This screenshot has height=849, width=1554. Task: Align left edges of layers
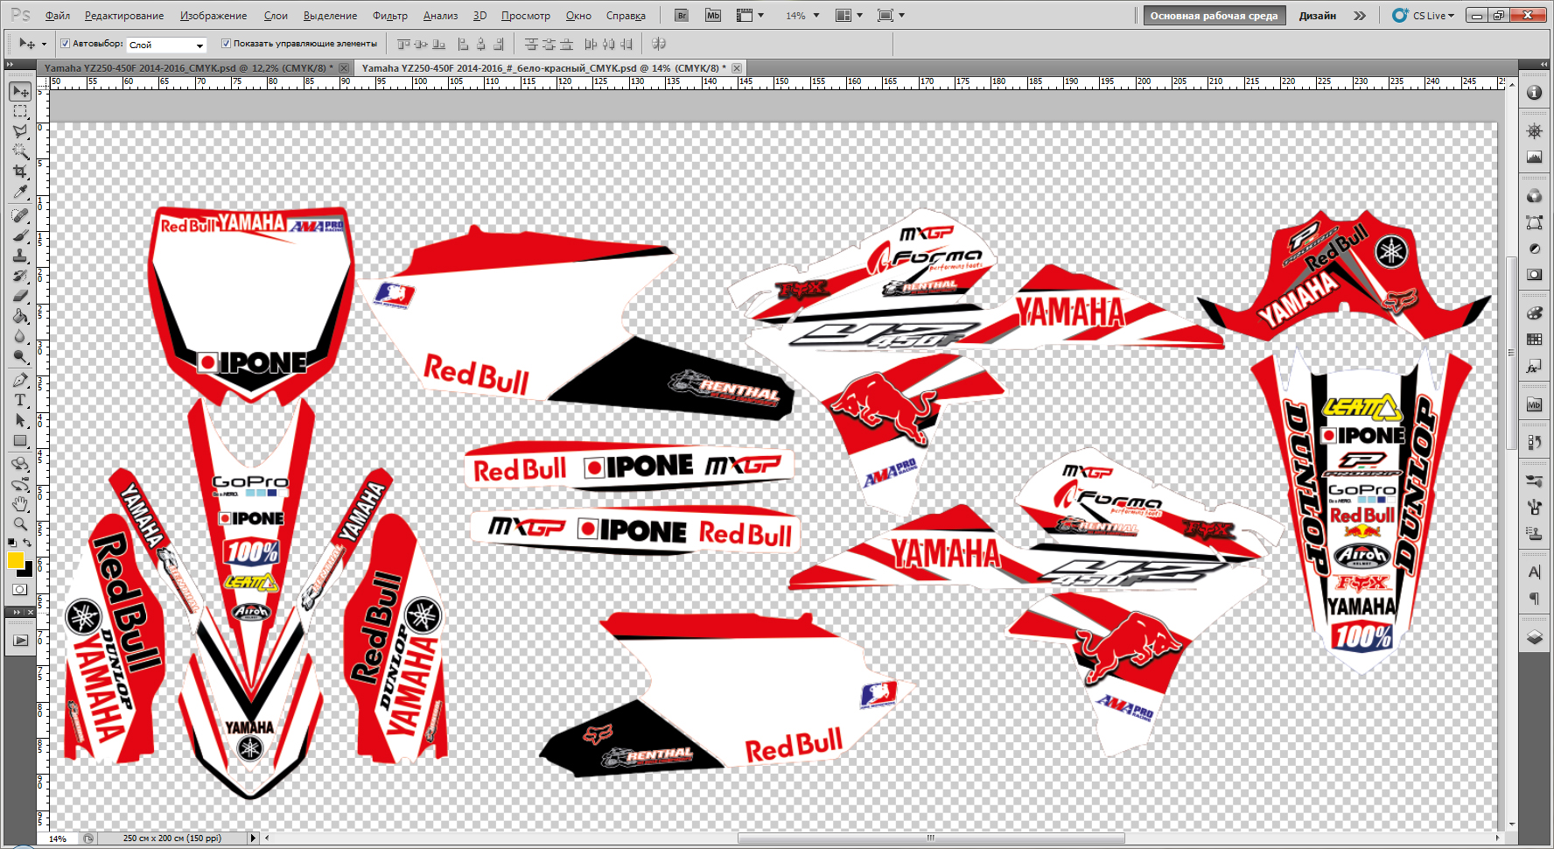coord(463,44)
